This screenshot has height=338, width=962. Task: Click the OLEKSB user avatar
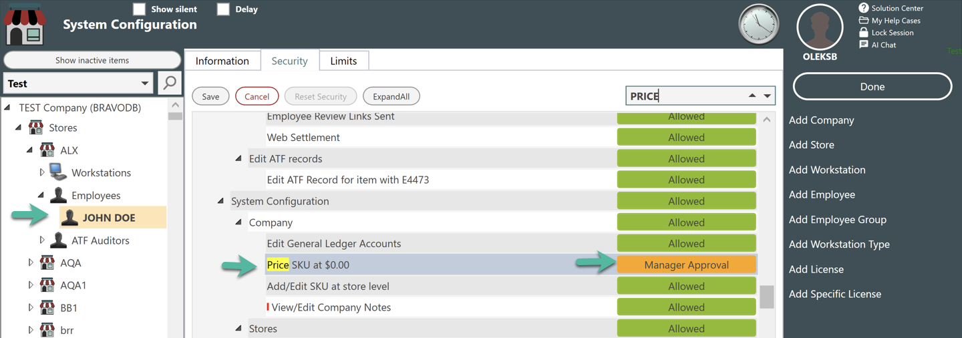click(820, 27)
